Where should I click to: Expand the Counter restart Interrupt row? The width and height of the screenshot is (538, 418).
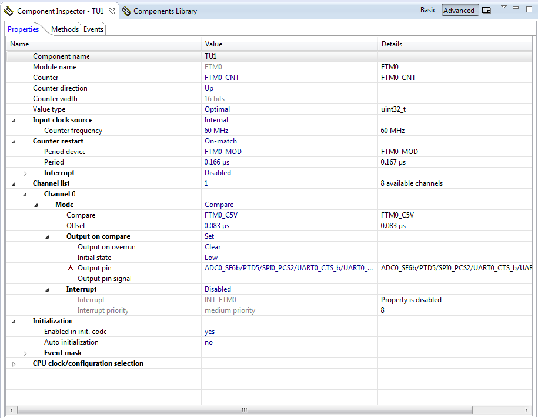coord(25,173)
